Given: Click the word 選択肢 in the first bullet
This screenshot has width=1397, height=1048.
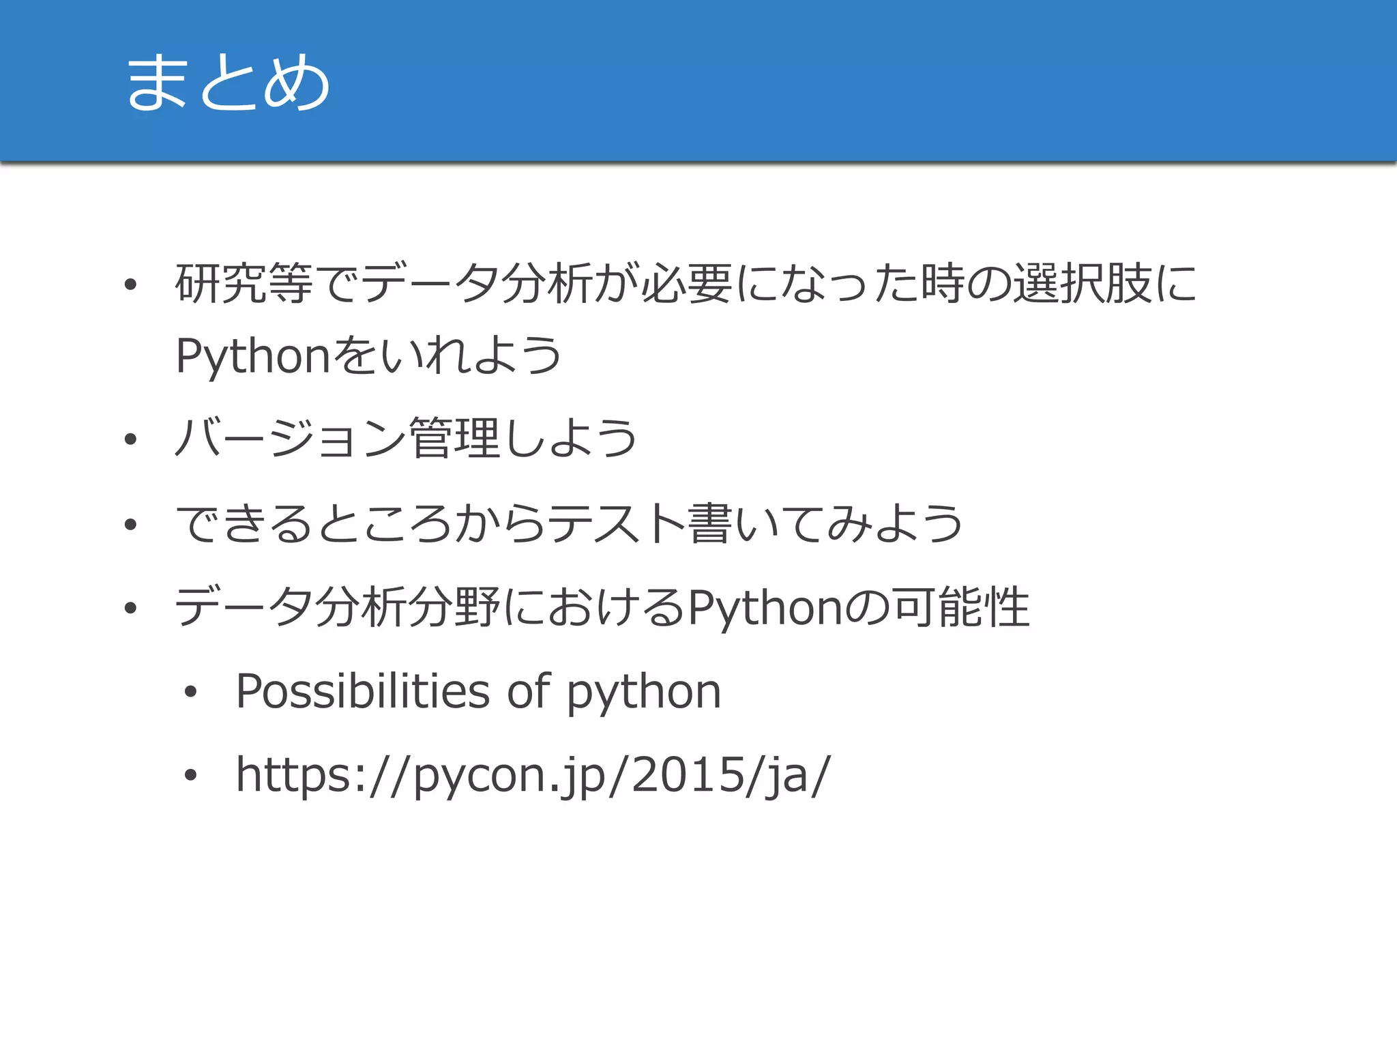Looking at the screenshot, I should (x=1081, y=284).
